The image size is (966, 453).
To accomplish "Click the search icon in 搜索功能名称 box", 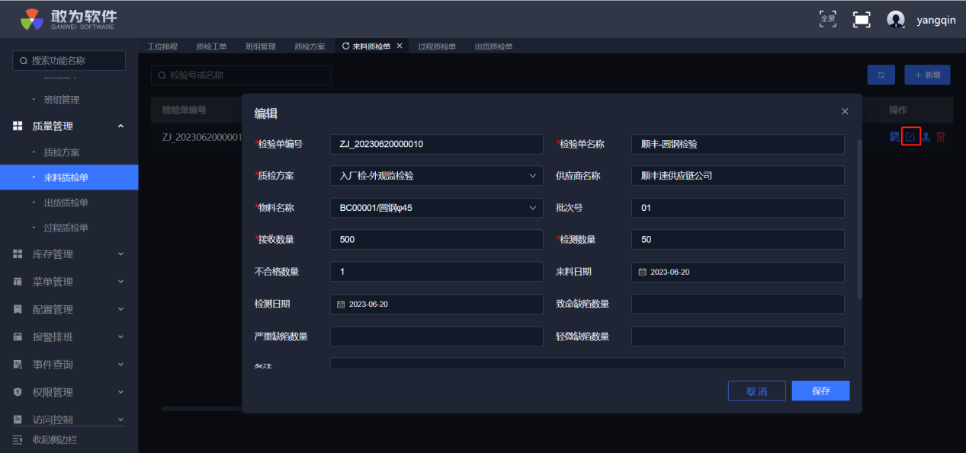I will click(x=24, y=61).
